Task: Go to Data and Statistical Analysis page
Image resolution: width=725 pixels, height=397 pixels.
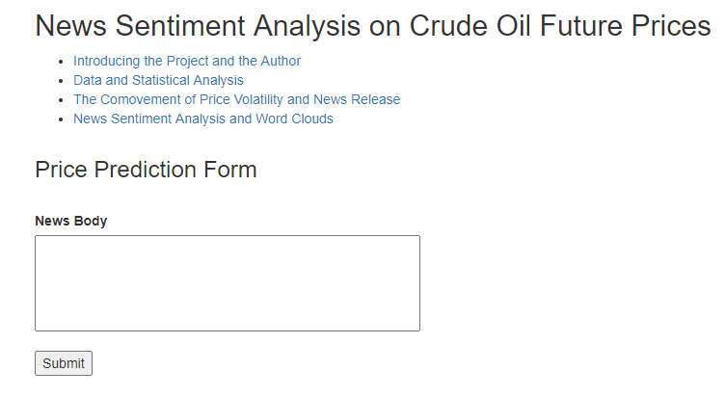Action: (x=158, y=80)
